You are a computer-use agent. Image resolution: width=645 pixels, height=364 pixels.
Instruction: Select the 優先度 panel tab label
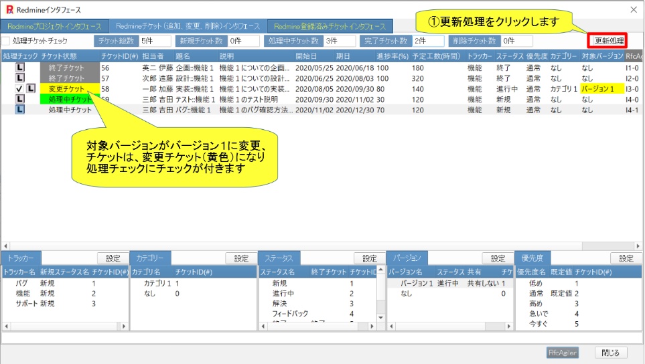coord(532,258)
